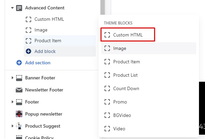Viewport: 205px width, 139px height.
Task: Click the Add section link
Action: point(38,63)
